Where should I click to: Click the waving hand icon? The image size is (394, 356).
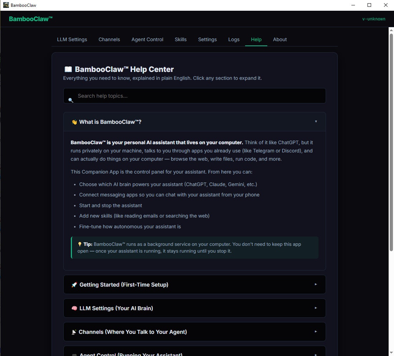pos(74,122)
